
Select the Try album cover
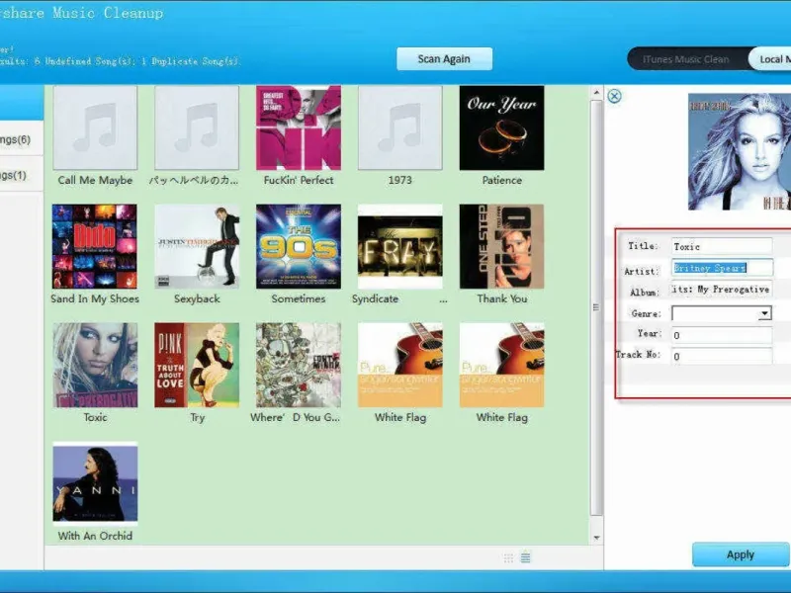(x=197, y=365)
